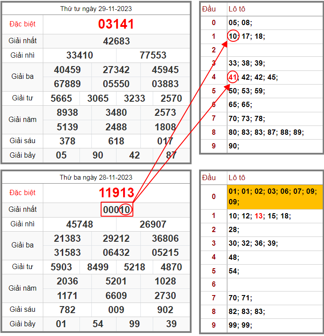The image size is (324, 336).
Task: Click Giải sáu label in 28-11-2023 table
Action: pyautogui.click(x=23, y=310)
